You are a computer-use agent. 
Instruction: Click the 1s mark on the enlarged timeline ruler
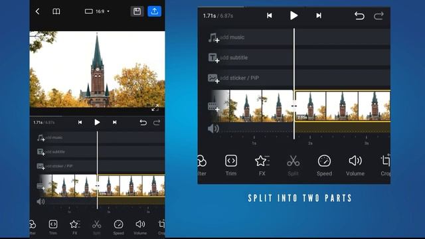254,143
